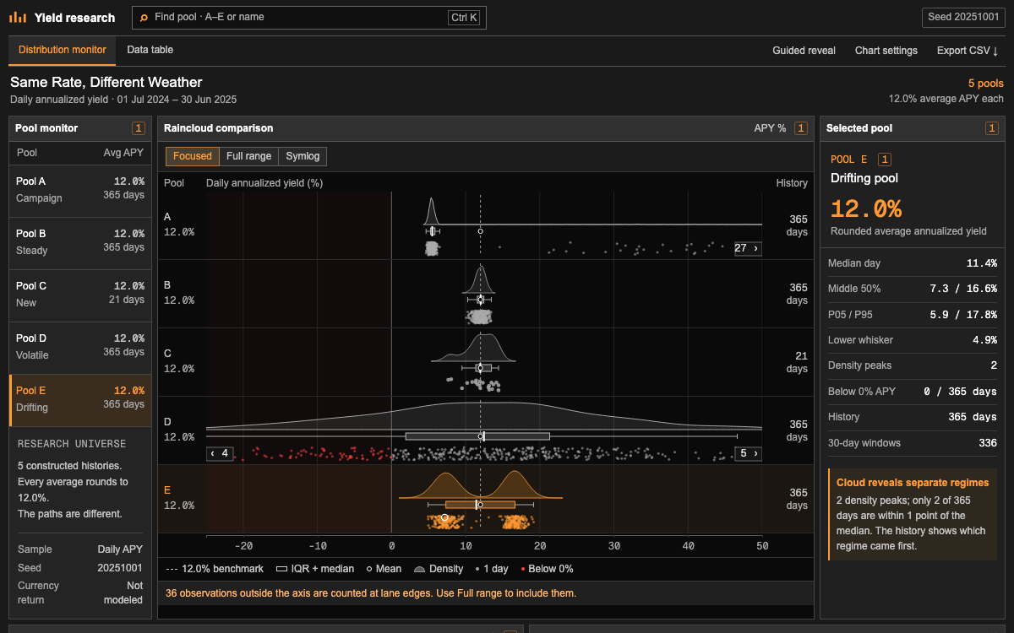Select Pool E Drifting in the pool list
1014x633 pixels.
(80, 399)
